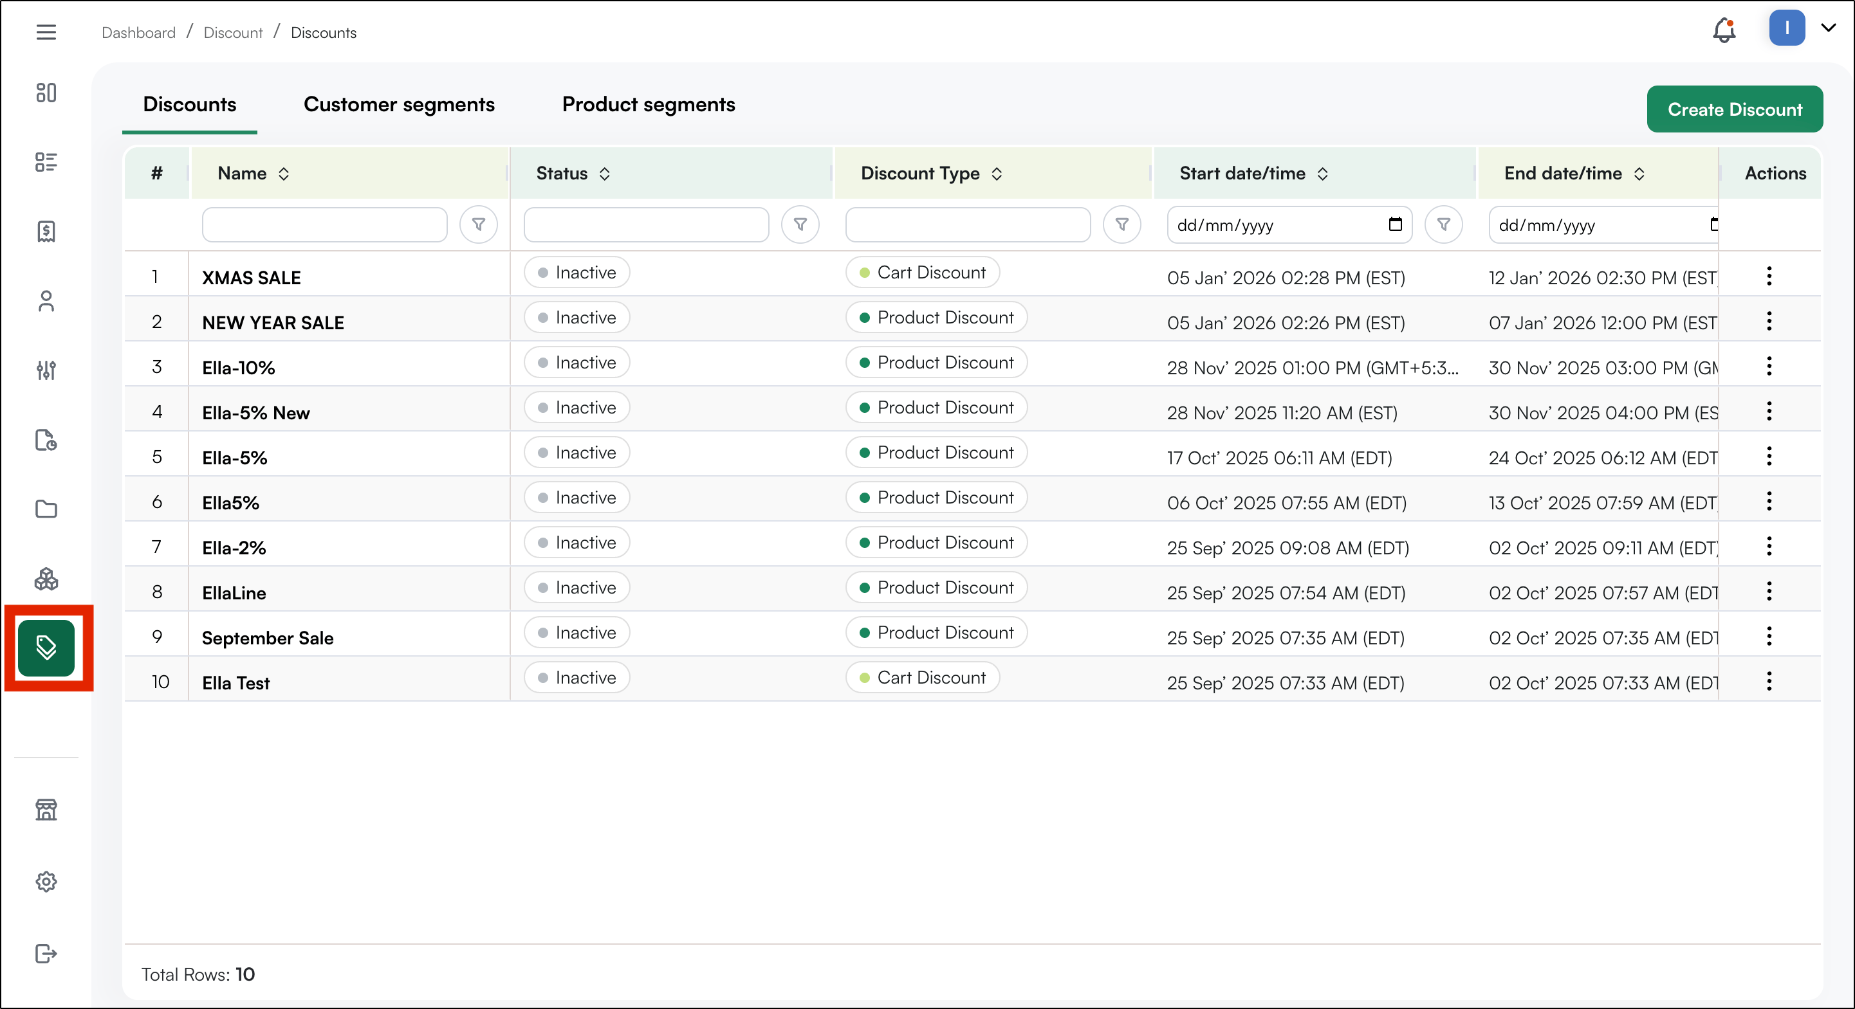Click the Status column filter icon
Image resolution: width=1855 pixels, height=1009 pixels.
tap(800, 225)
